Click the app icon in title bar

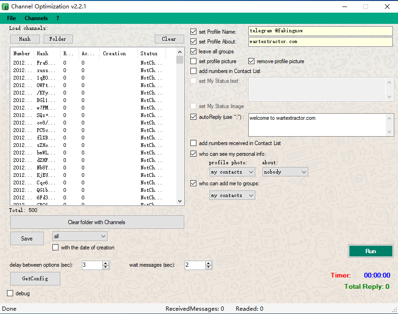coord(5,7)
